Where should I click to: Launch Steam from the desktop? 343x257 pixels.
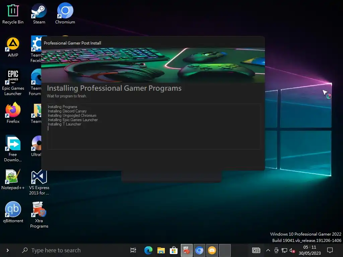39,14
